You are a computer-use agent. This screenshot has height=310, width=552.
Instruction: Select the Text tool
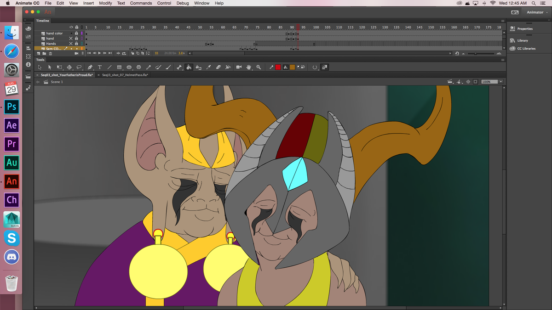click(x=99, y=67)
